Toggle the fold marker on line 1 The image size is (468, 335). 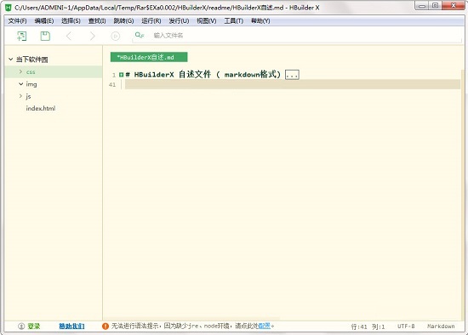(121, 75)
